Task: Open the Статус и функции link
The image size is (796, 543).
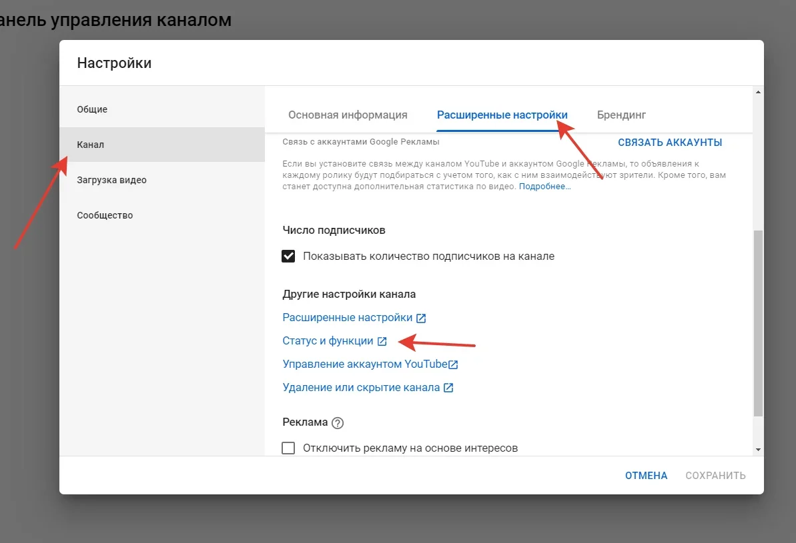Action: point(328,341)
